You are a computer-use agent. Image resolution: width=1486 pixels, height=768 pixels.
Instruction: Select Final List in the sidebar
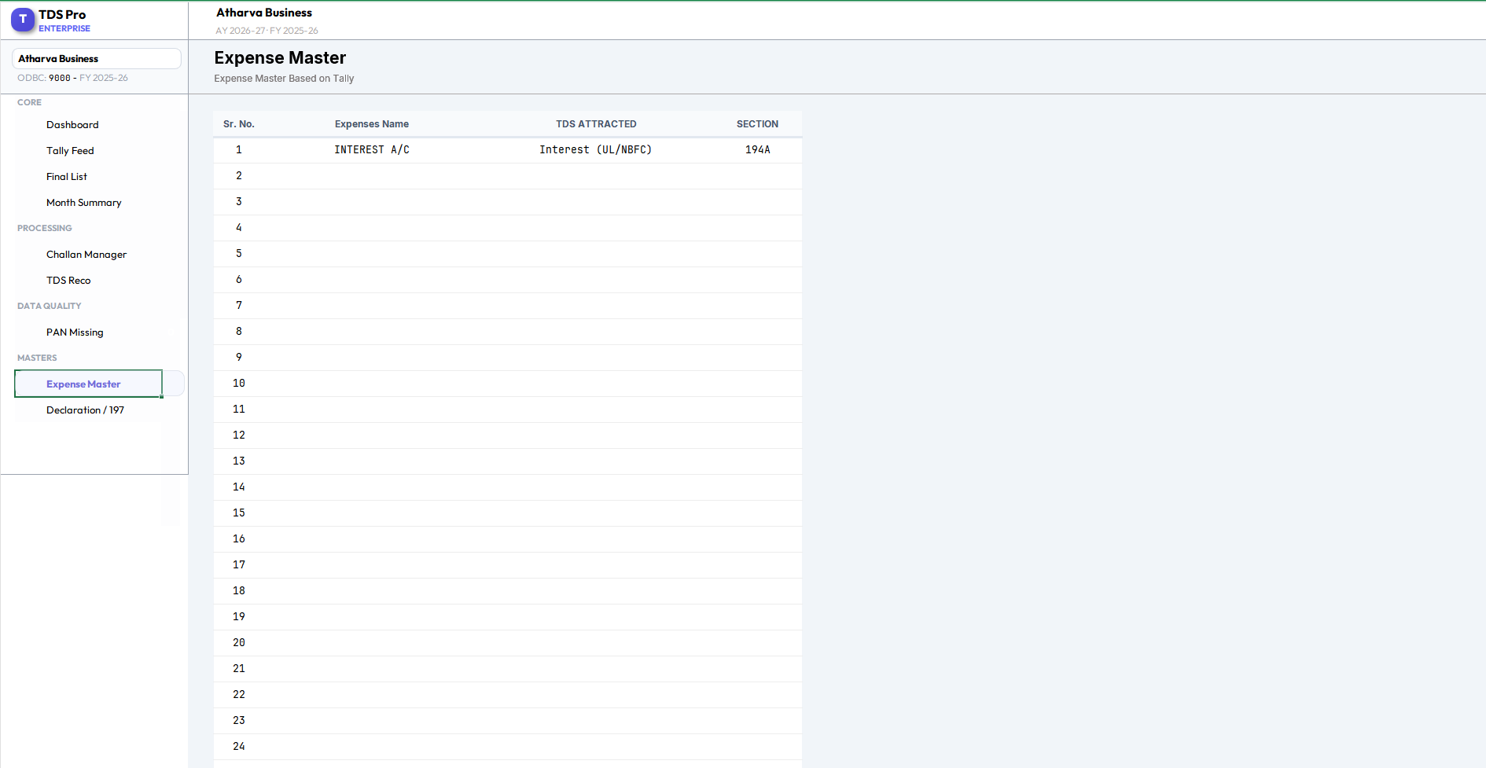66,176
